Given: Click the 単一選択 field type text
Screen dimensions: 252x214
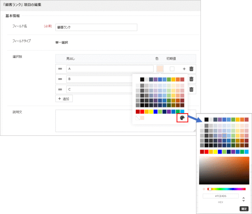Looking at the screenshot, I should tap(62, 43).
